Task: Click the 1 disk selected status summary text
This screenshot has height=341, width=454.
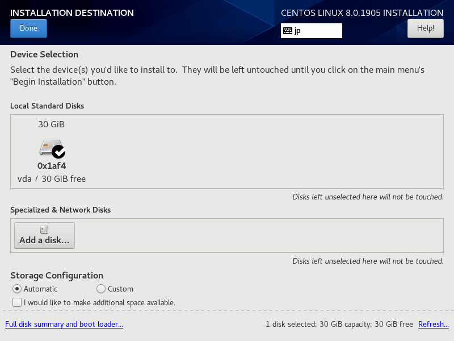Action: click(x=339, y=324)
